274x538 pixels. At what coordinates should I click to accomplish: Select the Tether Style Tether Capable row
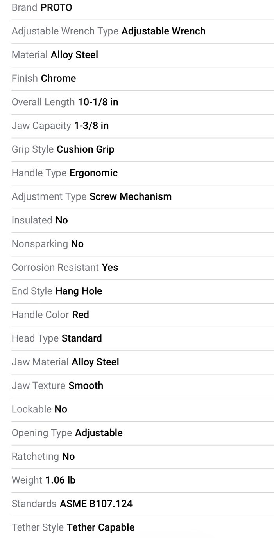73,527
